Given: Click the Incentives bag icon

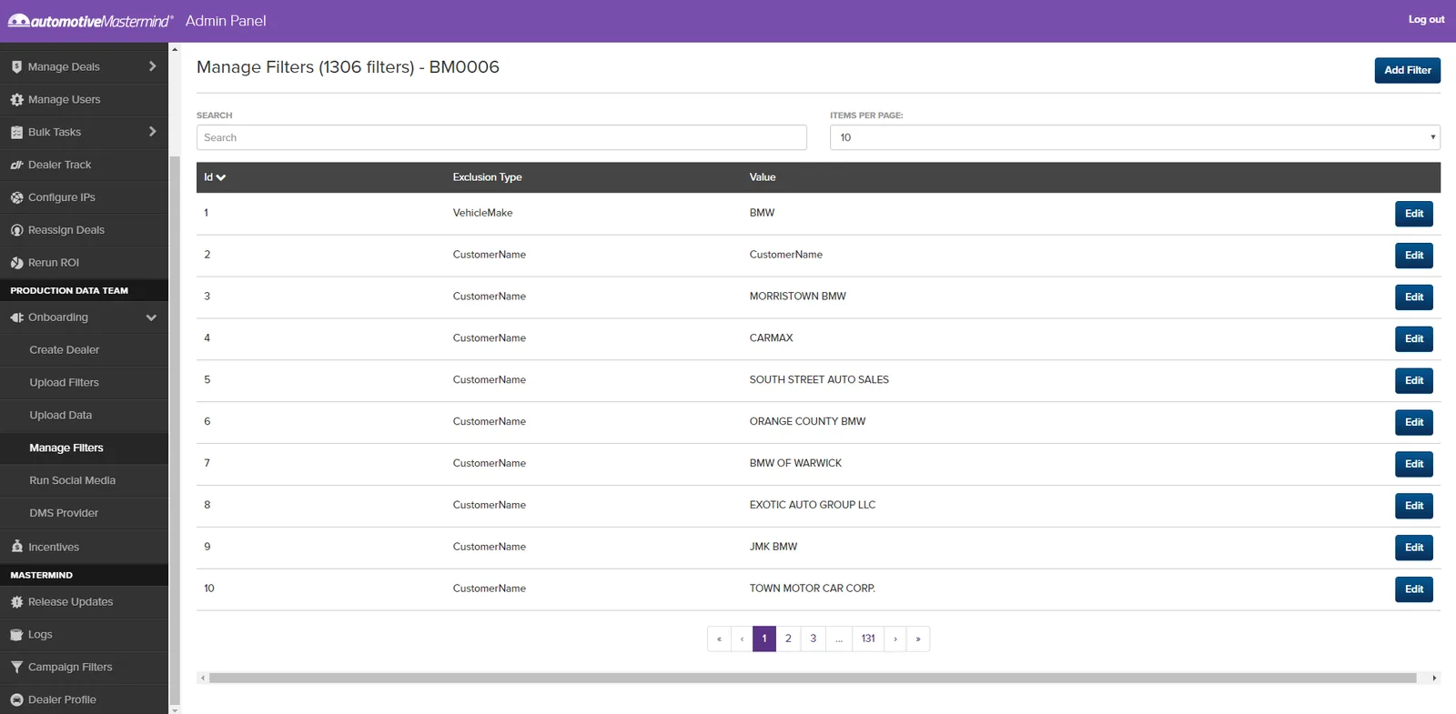Looking at the screenshot, I should tap(16, 547).
